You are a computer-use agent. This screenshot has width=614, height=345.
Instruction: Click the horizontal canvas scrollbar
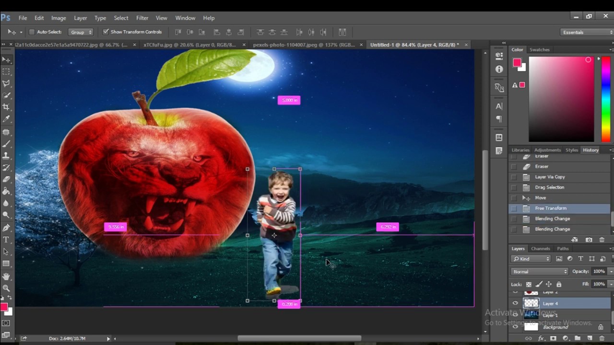(299, 338)
